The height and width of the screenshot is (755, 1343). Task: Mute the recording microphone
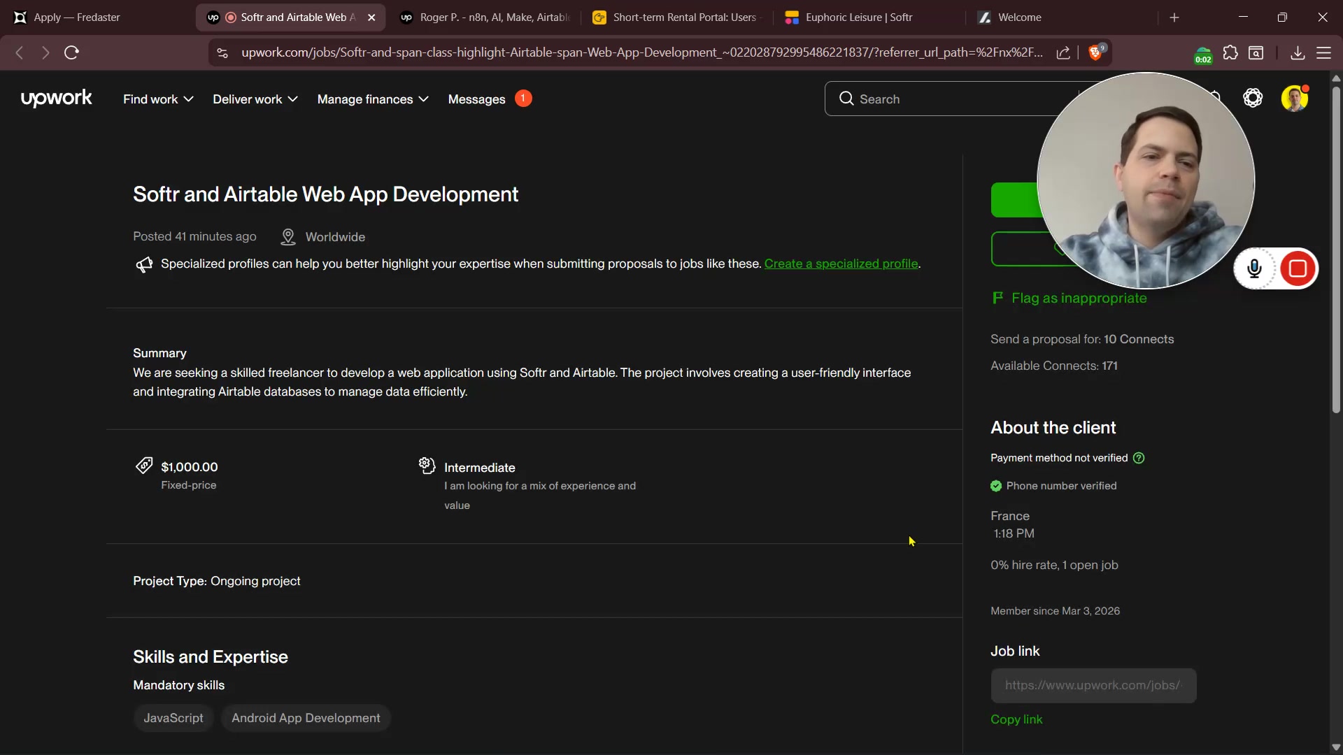[1254, 269]
